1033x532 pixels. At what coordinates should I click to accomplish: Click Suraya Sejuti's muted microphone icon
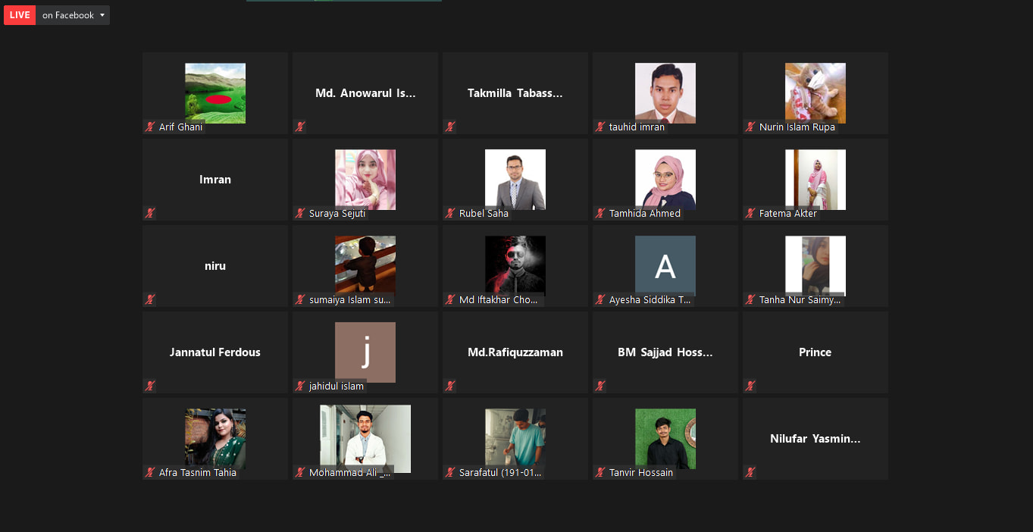(300, 213)
